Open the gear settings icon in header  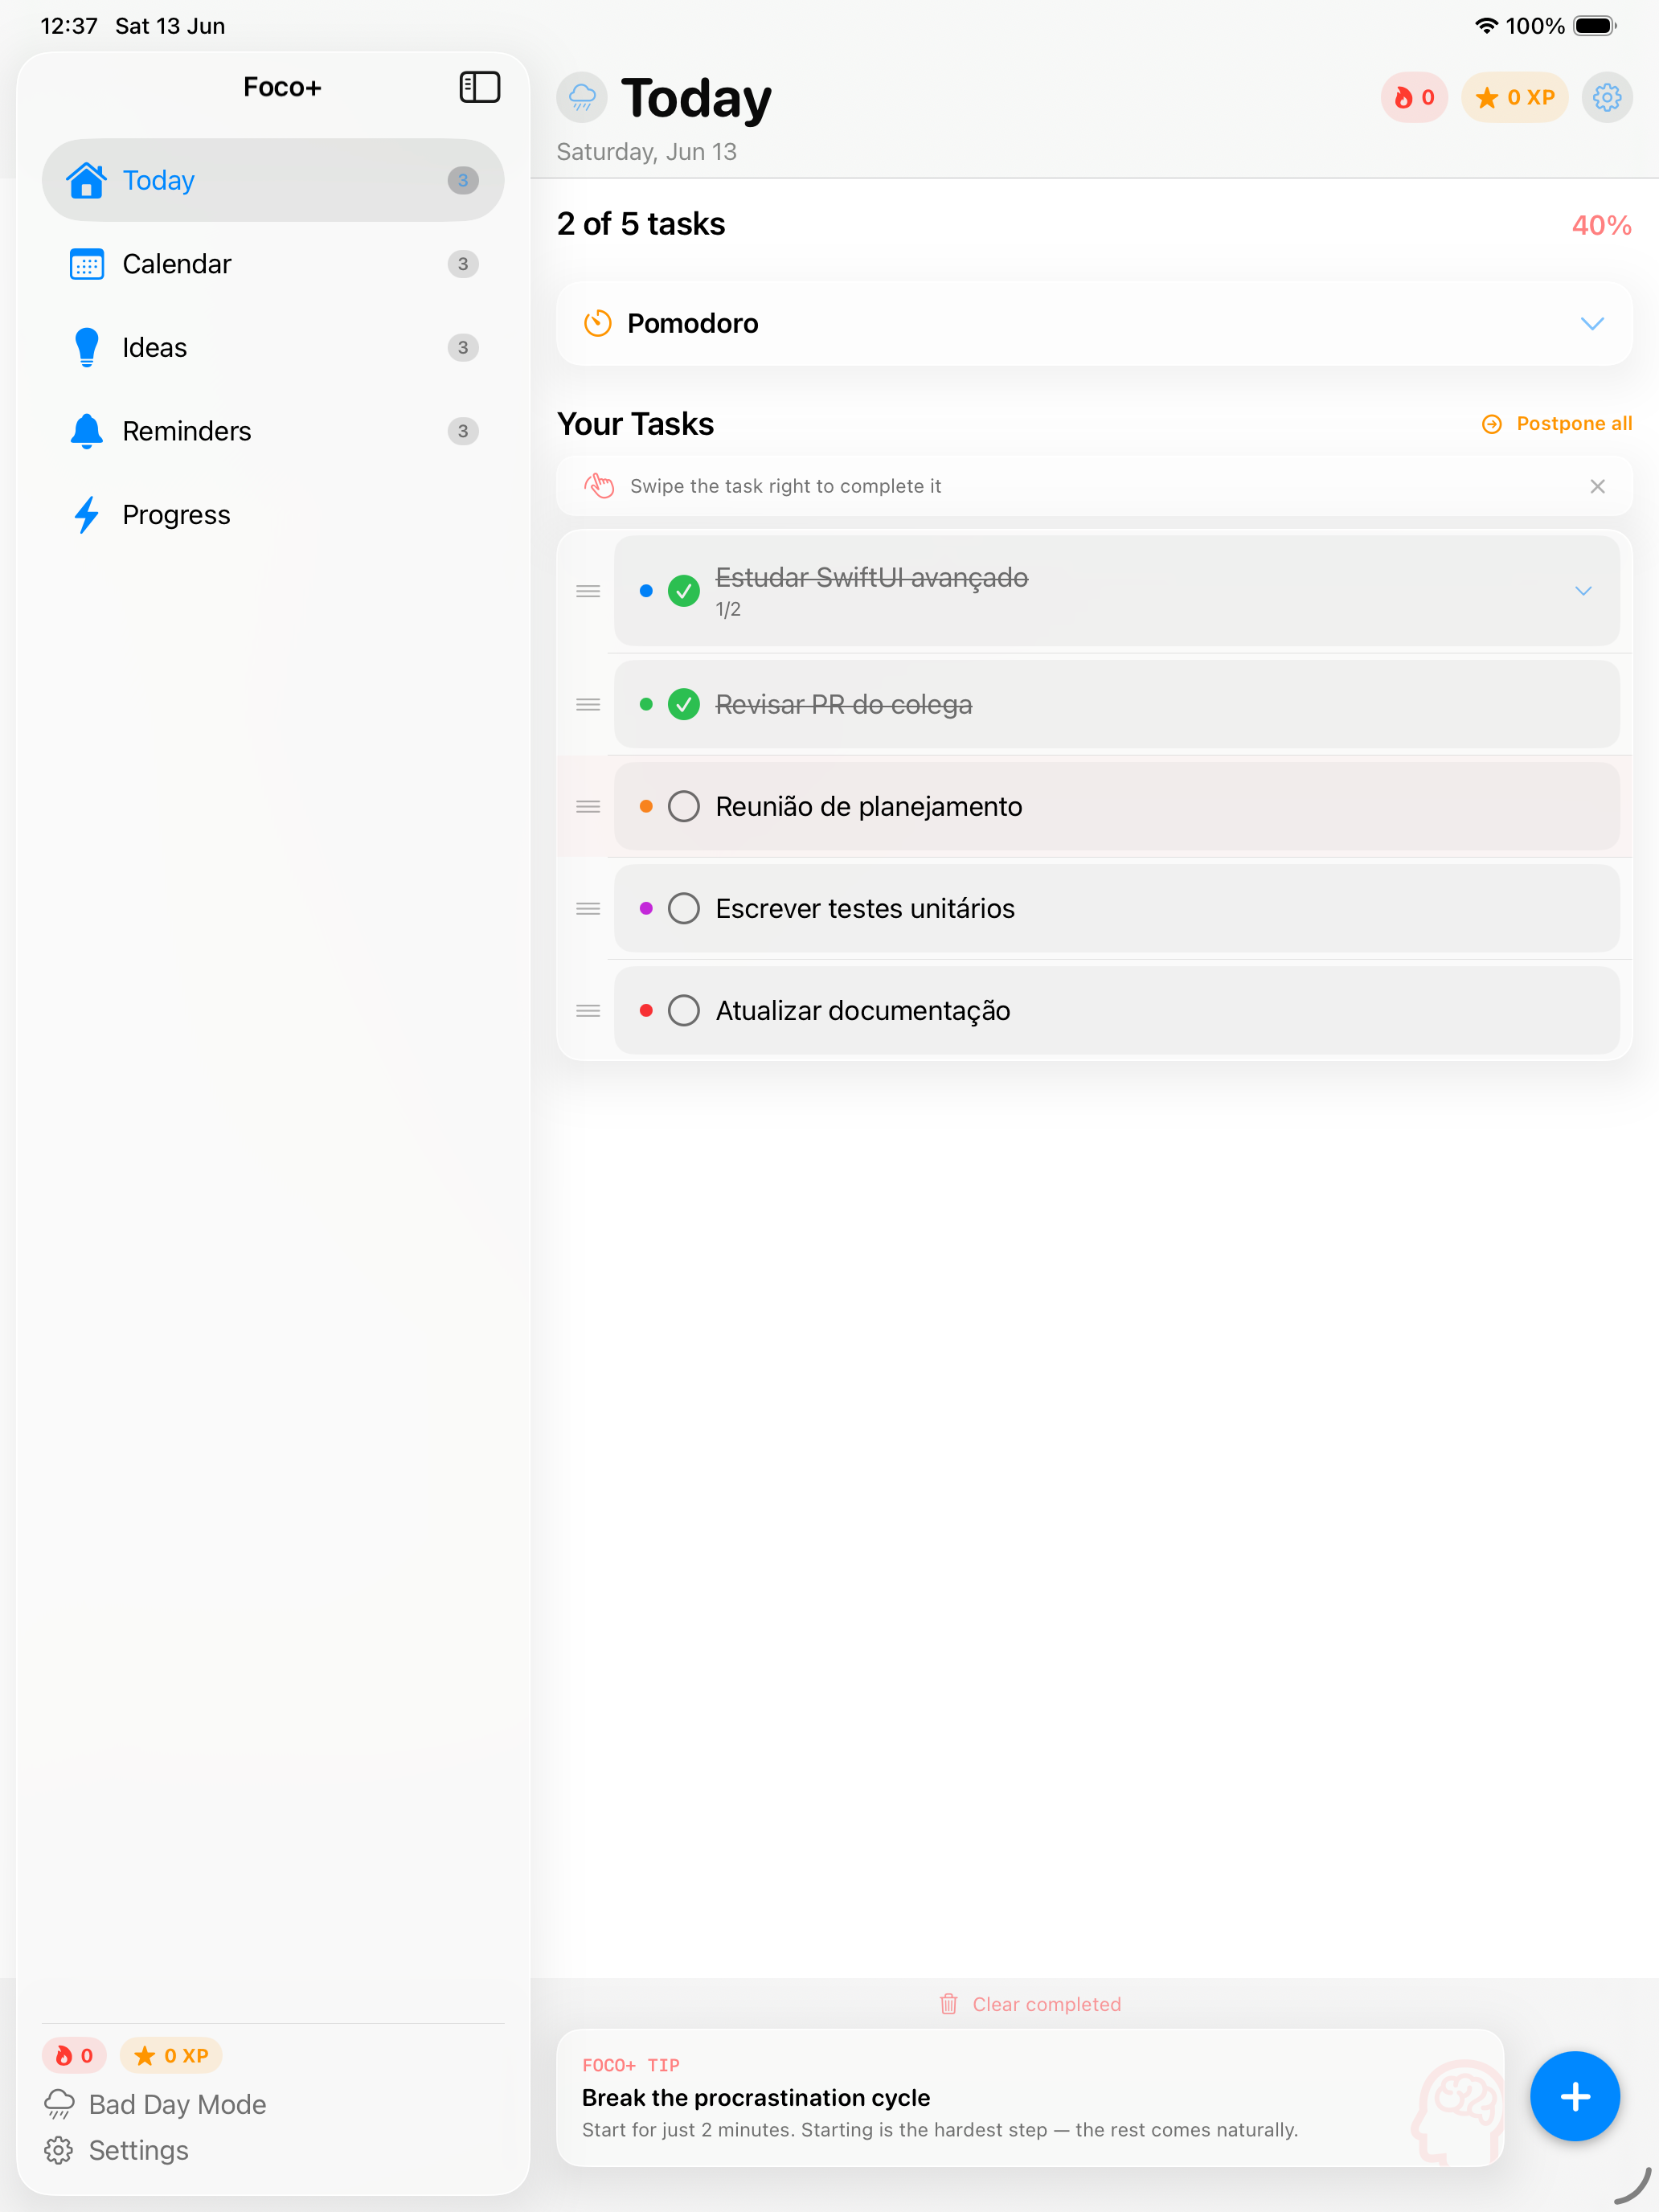click(x=1607, y=97)
